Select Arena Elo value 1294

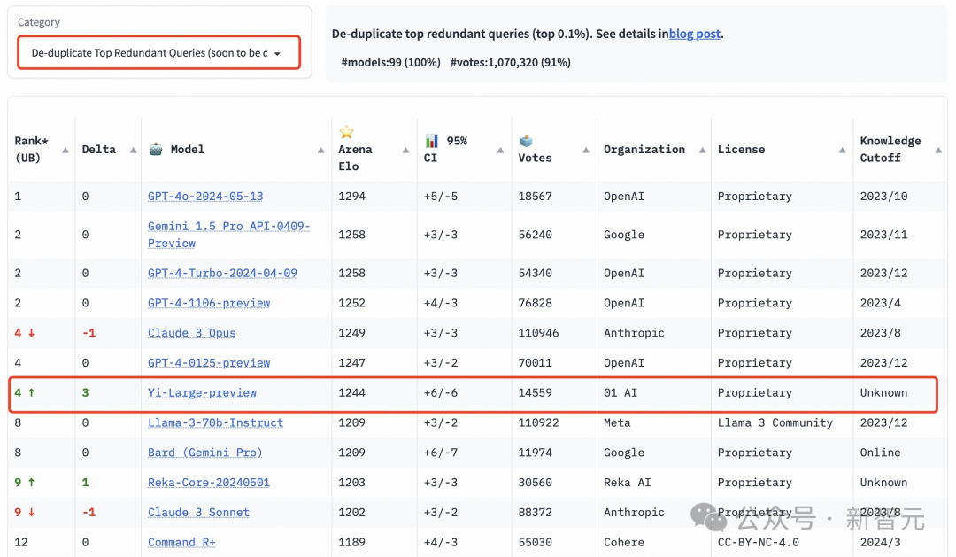(351, 197)
